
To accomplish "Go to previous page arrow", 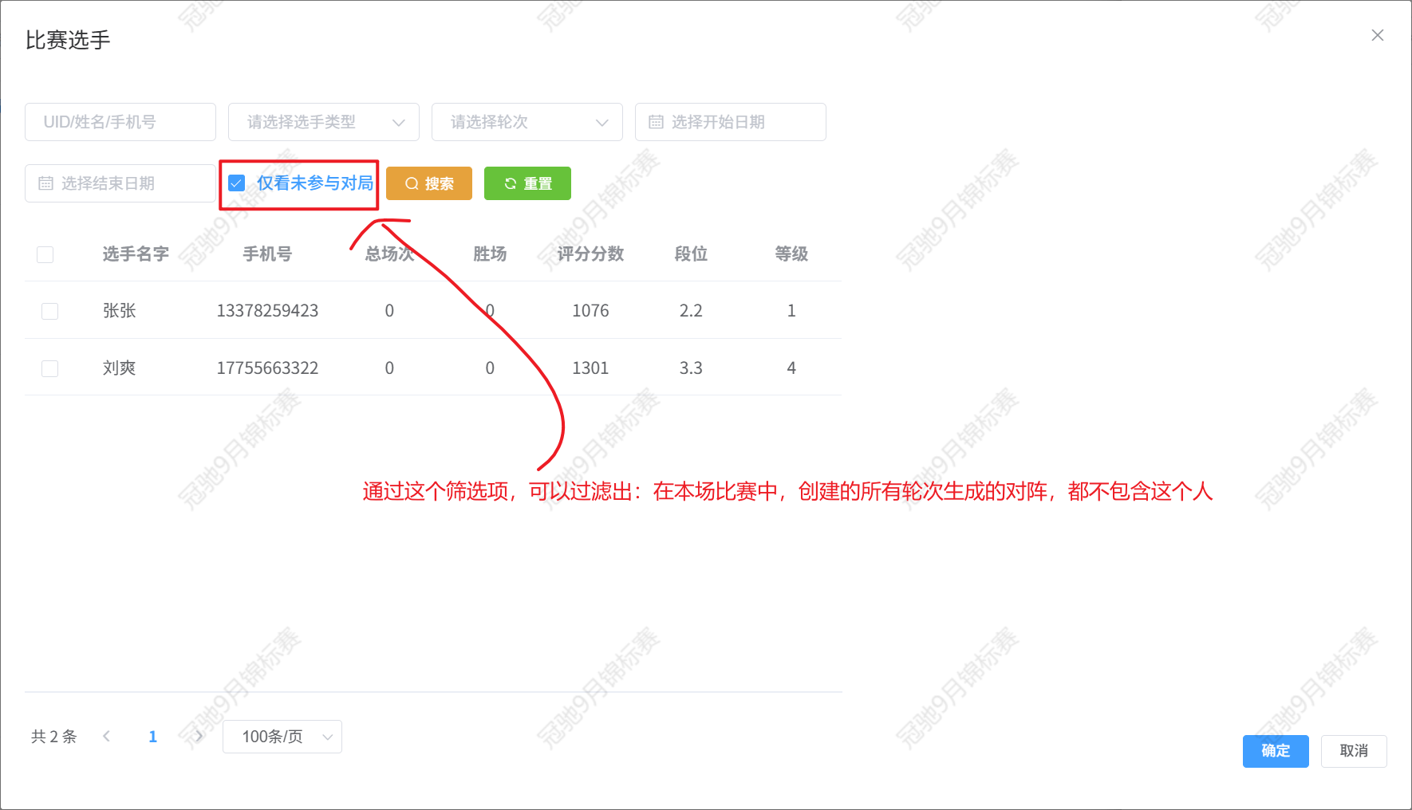I will 107,736.
